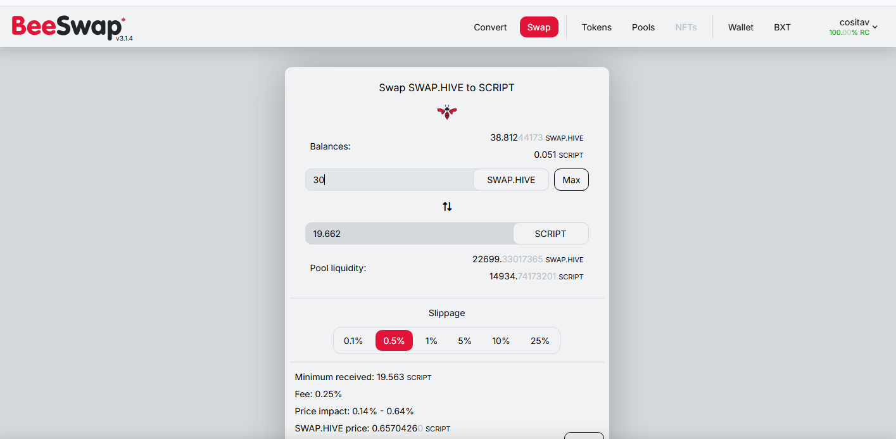This screenshot has width=896, height=439.
Task: Set slippage to 25%
Action: click(540, 341)
